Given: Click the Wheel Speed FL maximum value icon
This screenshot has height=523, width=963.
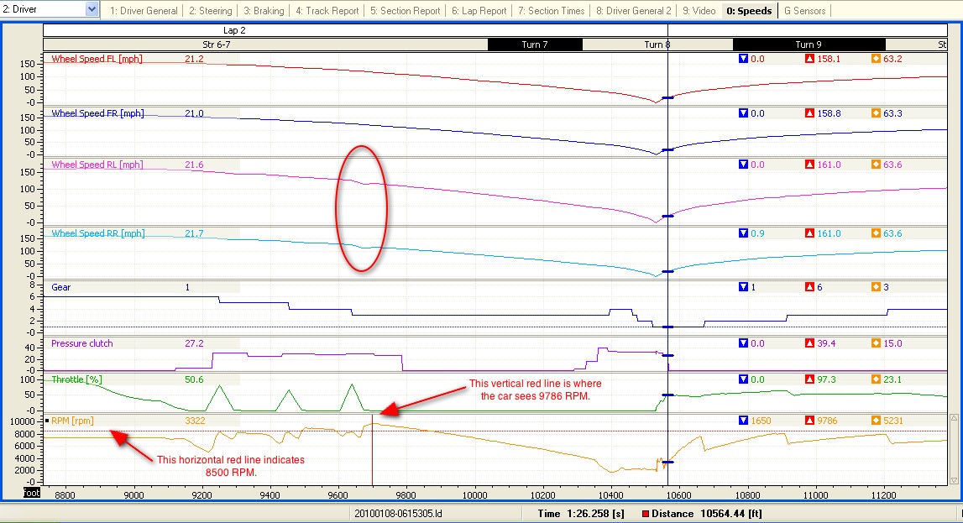Looking at the screenshot, I should click(809, 59).
